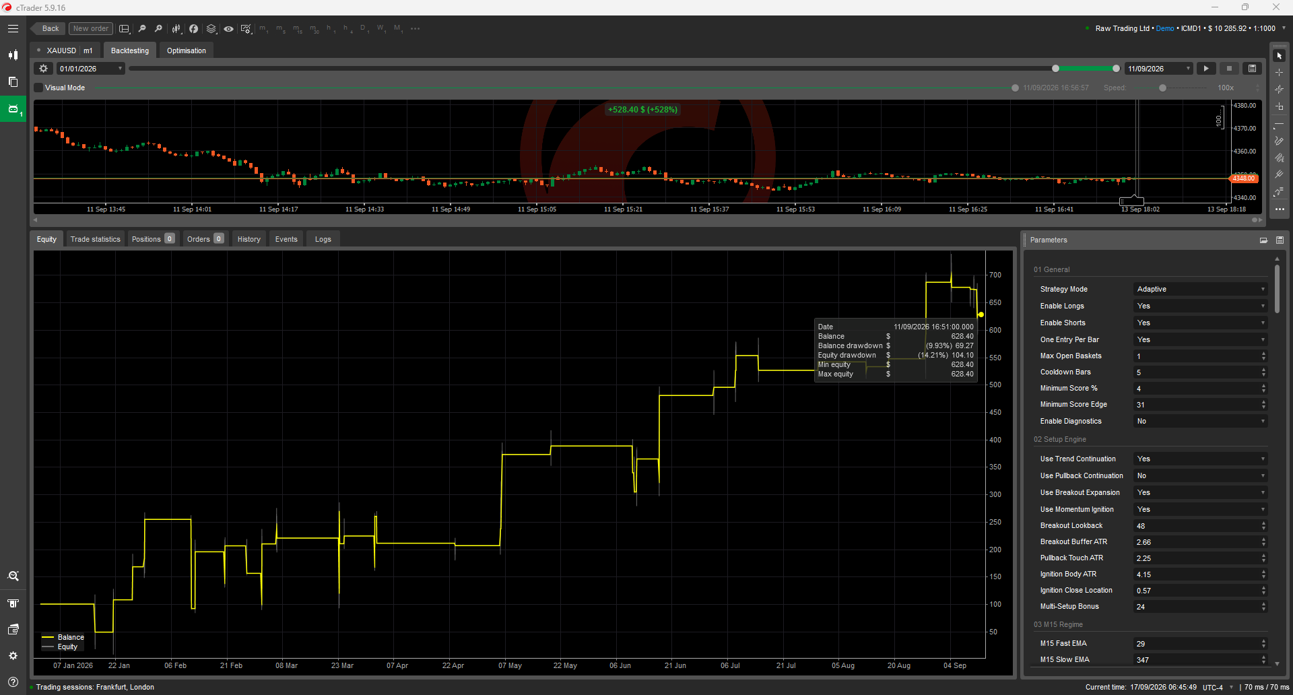
Task: Click the Back button
Action: coord(48,29)
